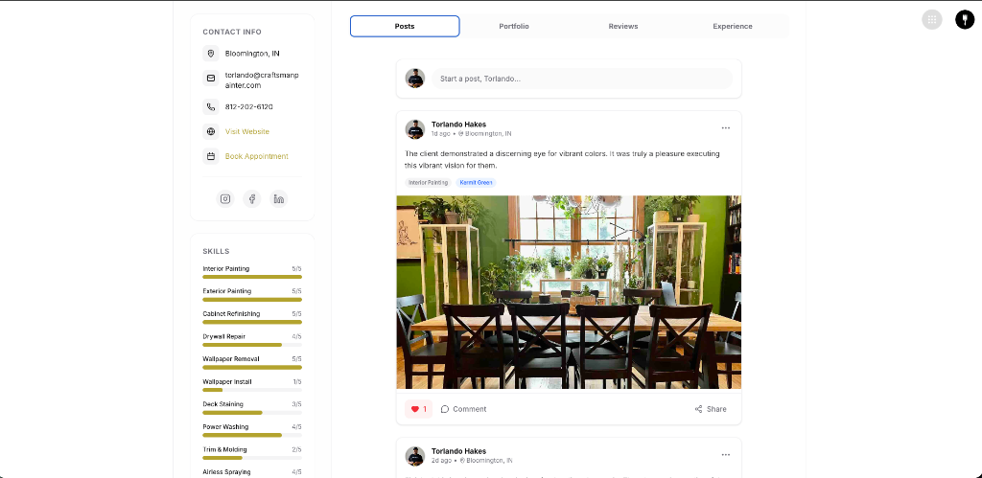
Task: Open the Facebook social icon
Action: click(252, 199)
